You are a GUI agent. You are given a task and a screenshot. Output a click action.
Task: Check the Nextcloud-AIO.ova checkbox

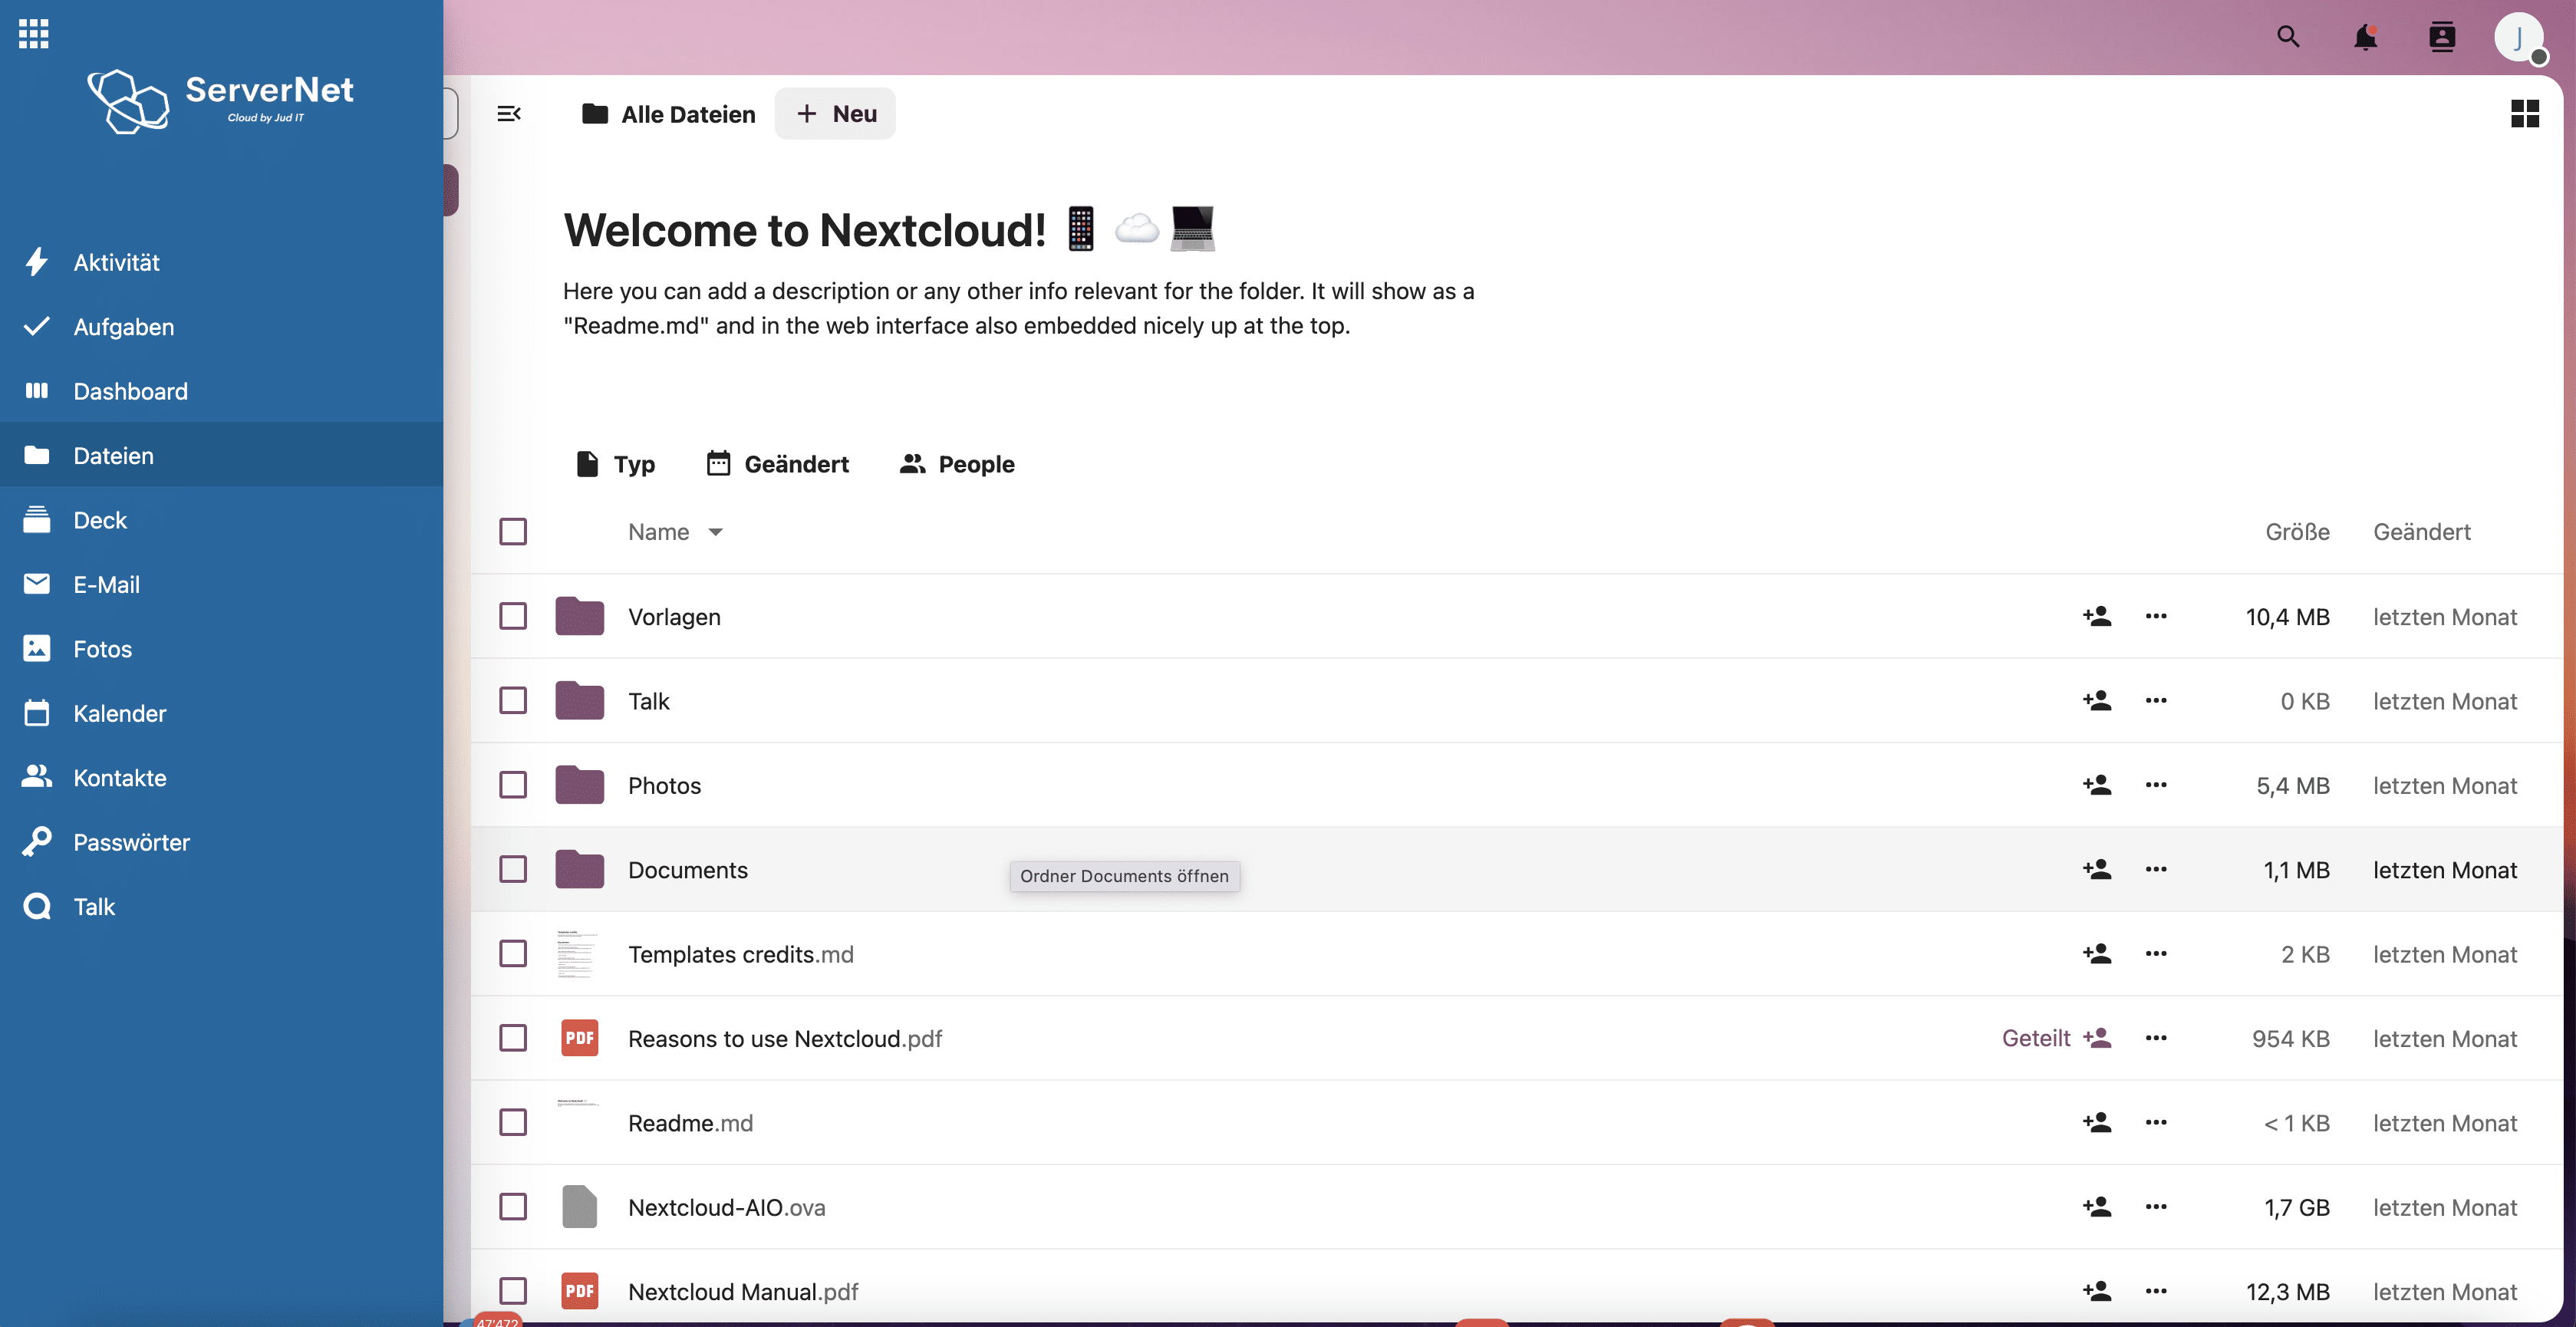pos(513,1207)
